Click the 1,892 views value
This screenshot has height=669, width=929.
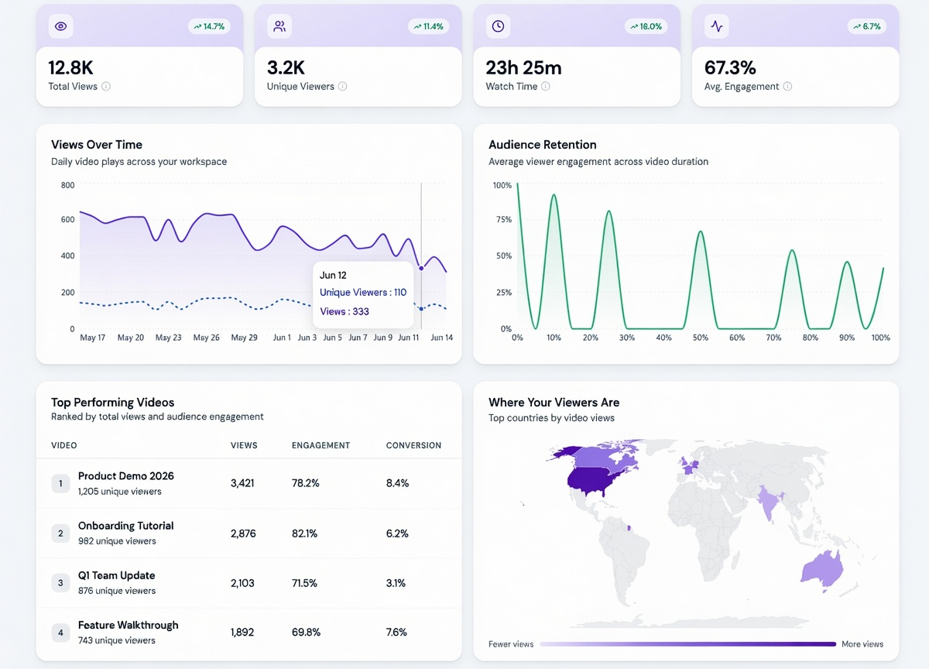(242, 633)
